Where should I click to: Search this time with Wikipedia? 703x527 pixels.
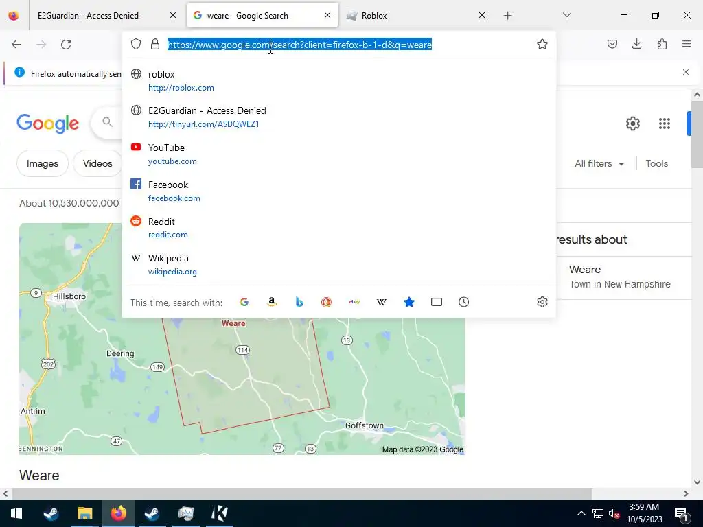[x=382, y=302]
